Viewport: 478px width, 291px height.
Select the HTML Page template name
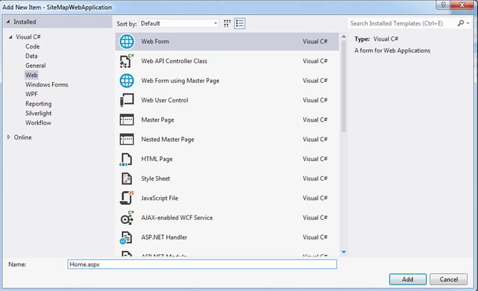point(157,159)
